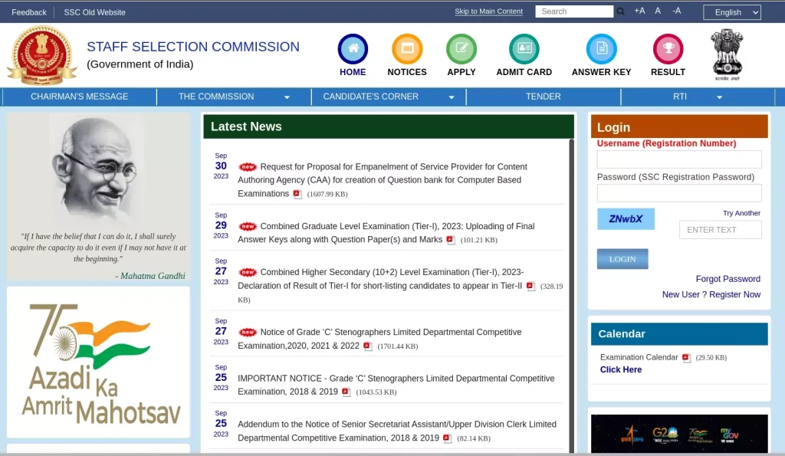
Task: Focus the Search input field
Action: click(x=574, y=11)
